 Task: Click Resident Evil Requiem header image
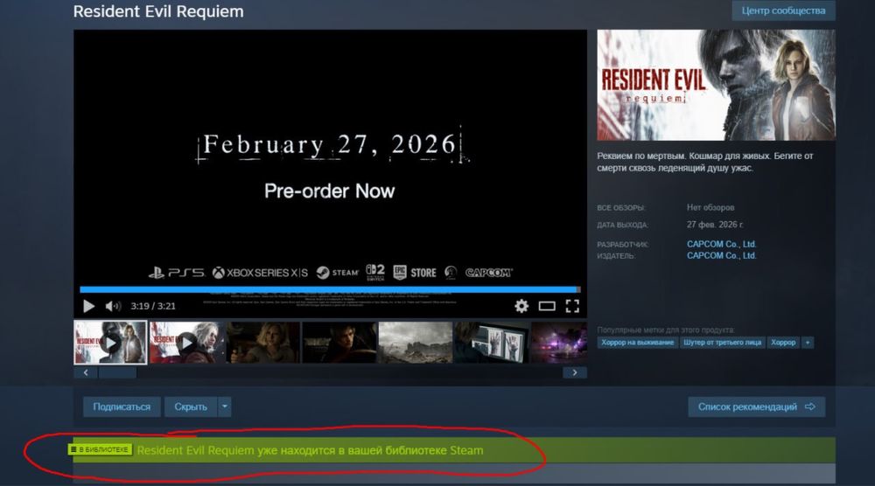716,85
